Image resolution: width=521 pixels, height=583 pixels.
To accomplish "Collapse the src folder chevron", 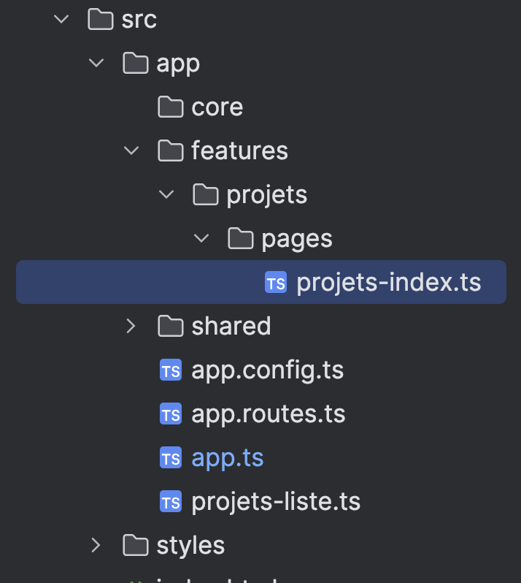I will coord(61,20).
